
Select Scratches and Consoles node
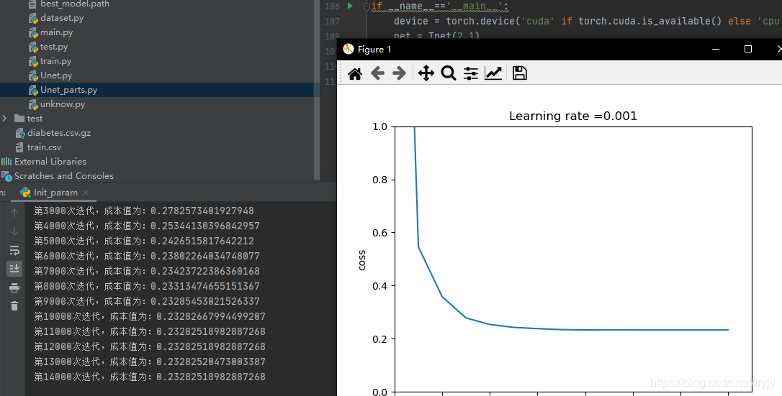pyautogui.click(x=63, y=176)
